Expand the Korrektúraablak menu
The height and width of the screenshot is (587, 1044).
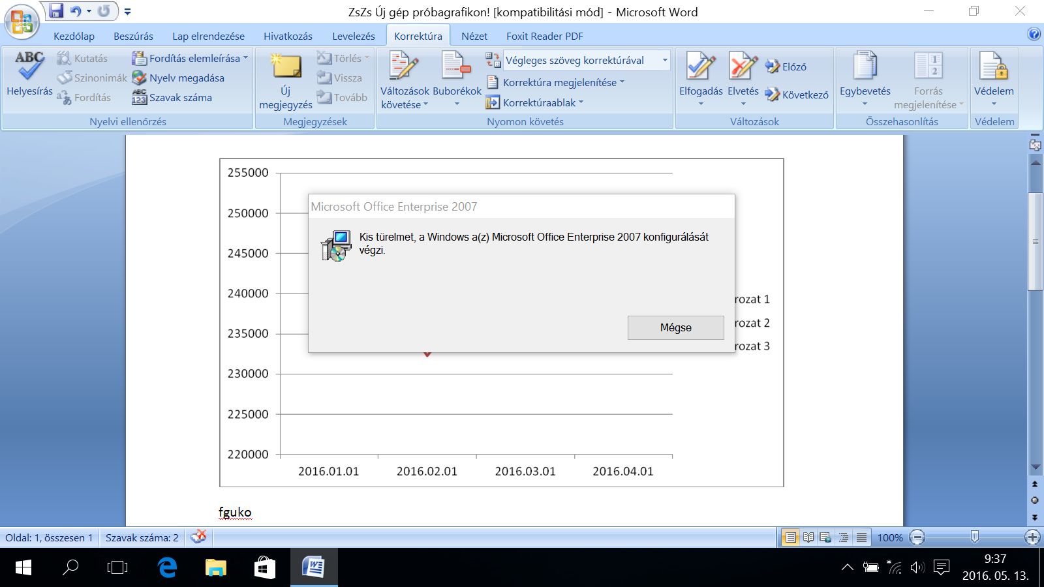tap(534, 102)
